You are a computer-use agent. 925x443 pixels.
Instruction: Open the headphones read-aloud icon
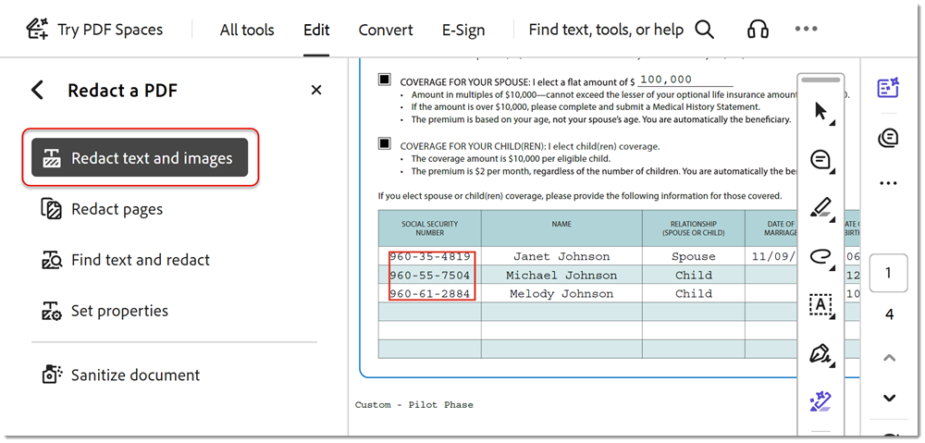coord(758,29)
